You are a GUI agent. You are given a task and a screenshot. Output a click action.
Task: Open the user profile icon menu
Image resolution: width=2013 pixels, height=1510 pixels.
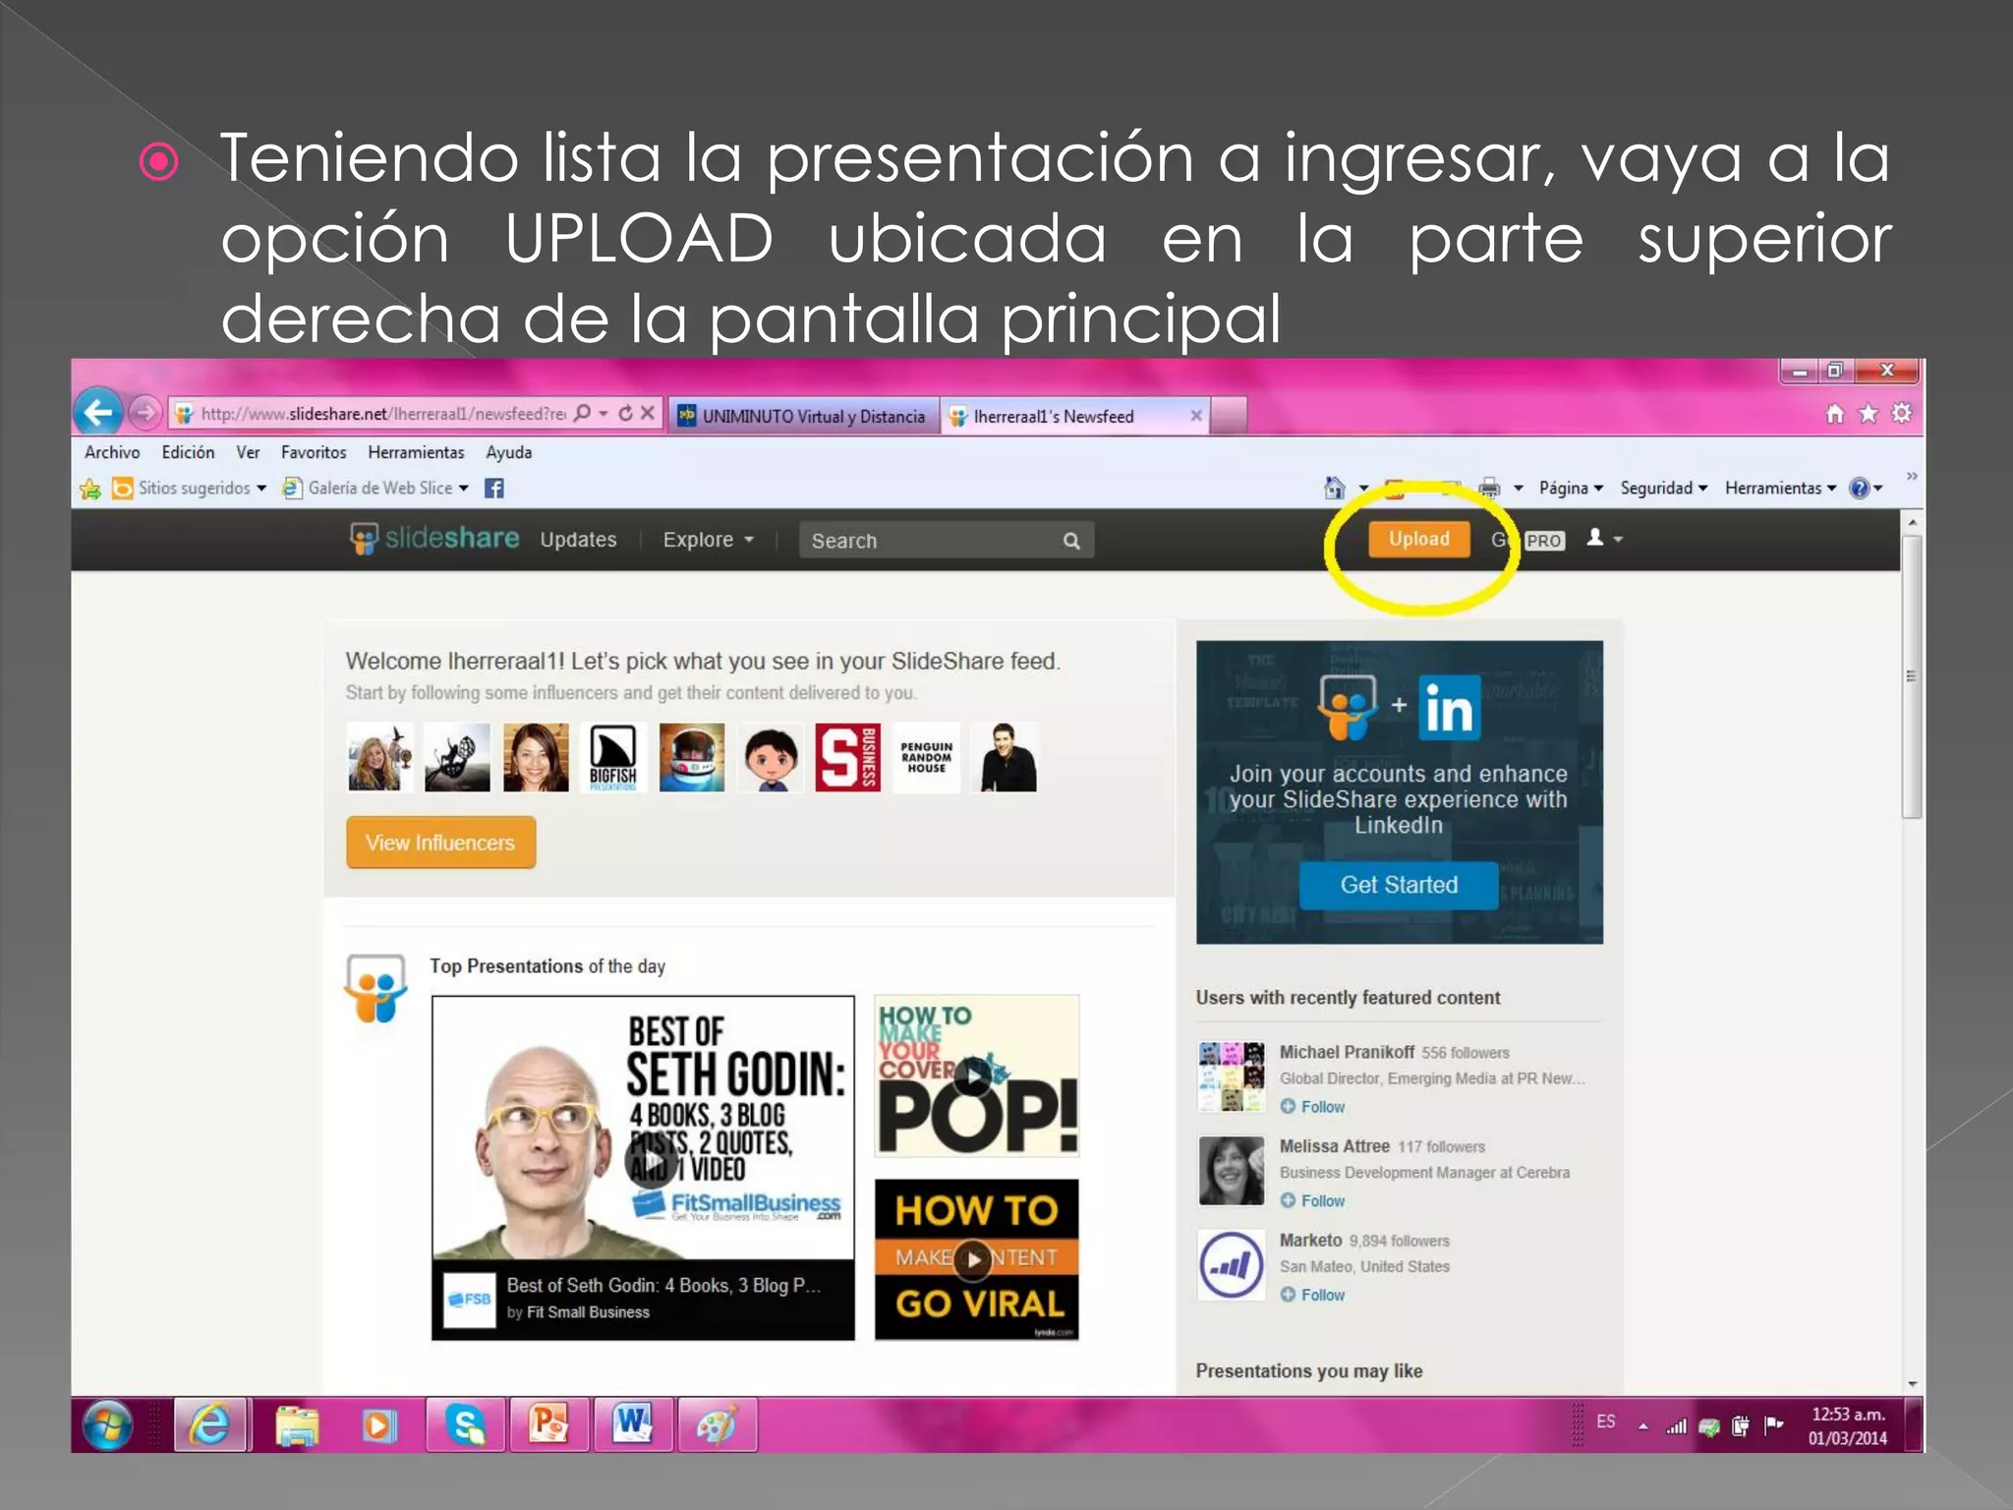pos(1603,538)
